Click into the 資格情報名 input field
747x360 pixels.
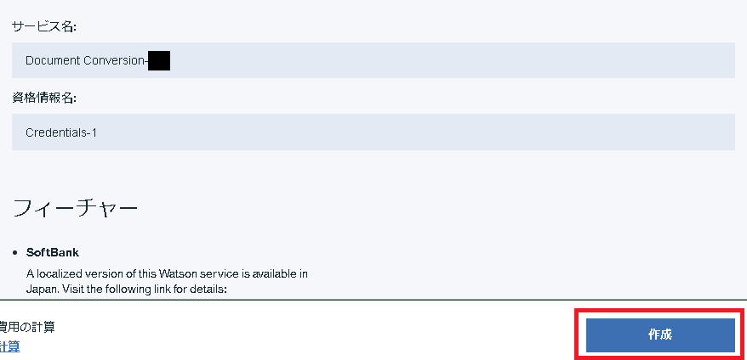373,132
